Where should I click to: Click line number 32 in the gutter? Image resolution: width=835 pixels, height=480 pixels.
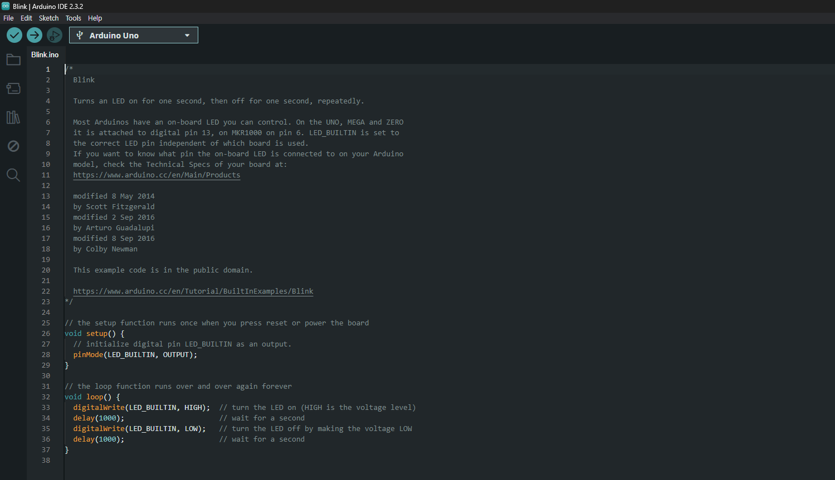click(46, 397)
